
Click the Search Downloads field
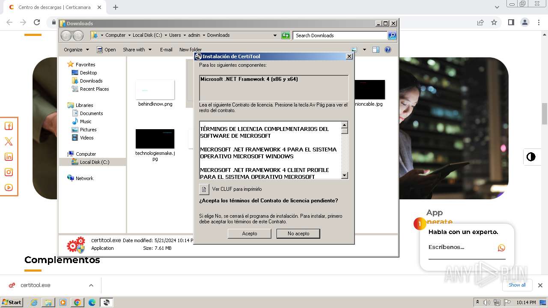pyautogui.click(x=340, y=36)
